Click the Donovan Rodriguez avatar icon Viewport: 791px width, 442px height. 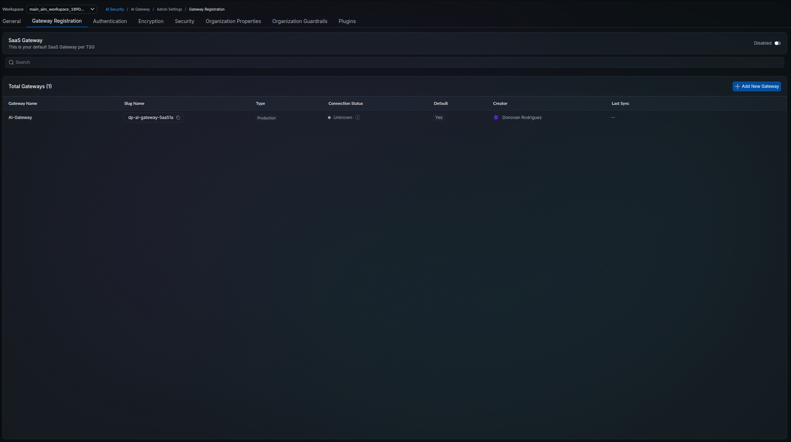(x=496, y=118)
